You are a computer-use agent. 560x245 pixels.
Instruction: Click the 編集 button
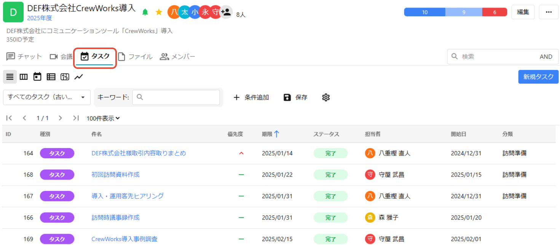pyautogui.click(x=523, y=12)
